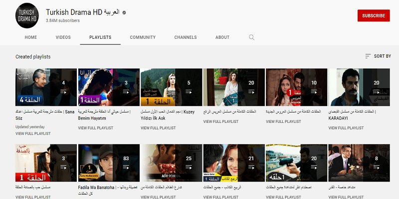This screenshot has width=399, height=199.
Task: View full playlist under Benim Hayatım
Action: point(96,128)
